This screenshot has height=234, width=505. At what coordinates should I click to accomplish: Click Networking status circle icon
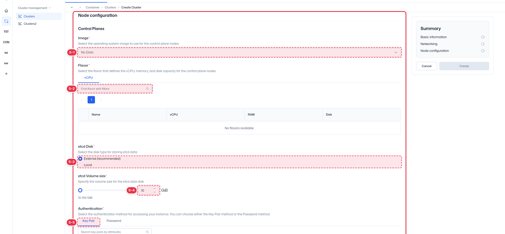(x=483, y=44)
